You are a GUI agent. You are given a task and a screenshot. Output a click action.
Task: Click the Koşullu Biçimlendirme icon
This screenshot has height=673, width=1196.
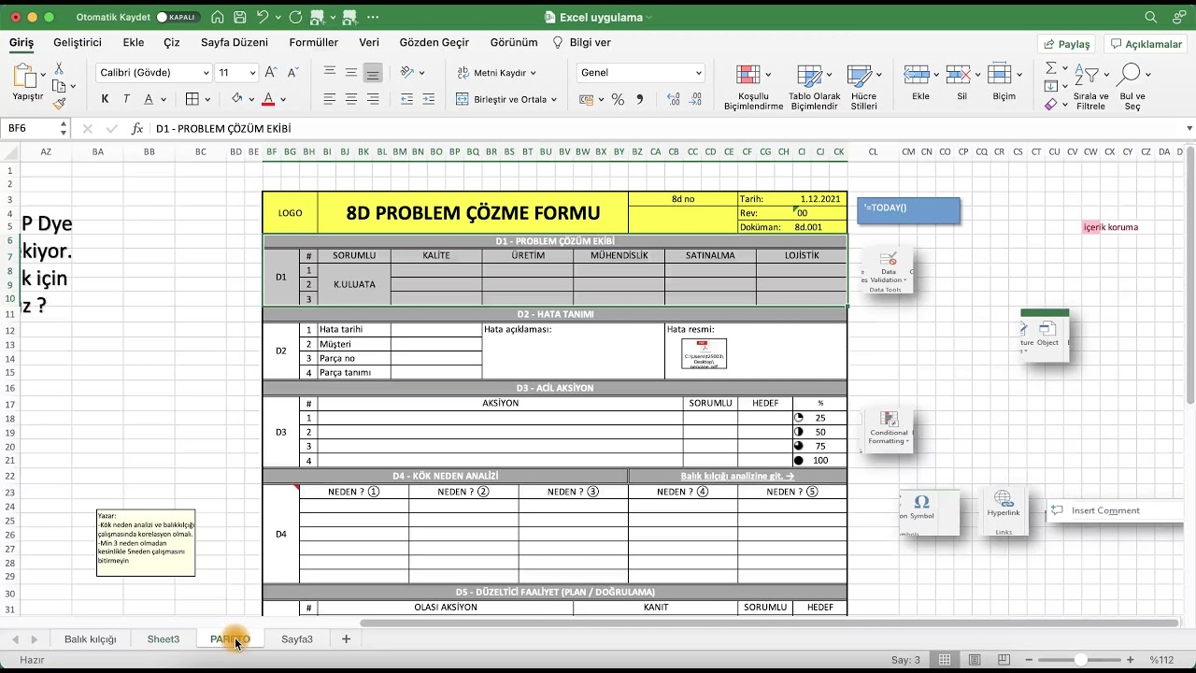748,76
